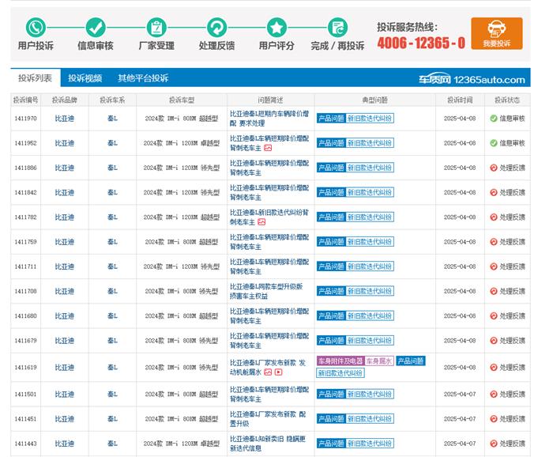Click green status icon for complaint 1411952
This screenshot has width=553, height=457.
494,143
